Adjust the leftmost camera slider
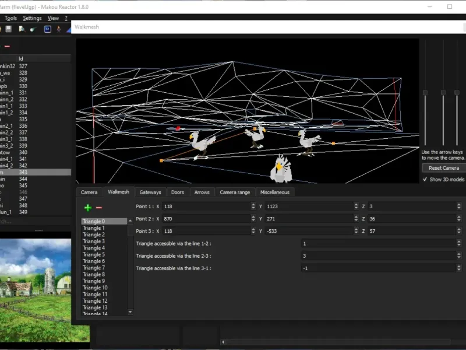This screenshot has height=350, width=466. point(425,93)
